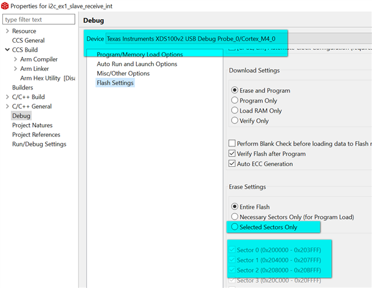Choose the Program Only radio button
The height and width of the screenshot is (288, 372).
click(235, 101)
